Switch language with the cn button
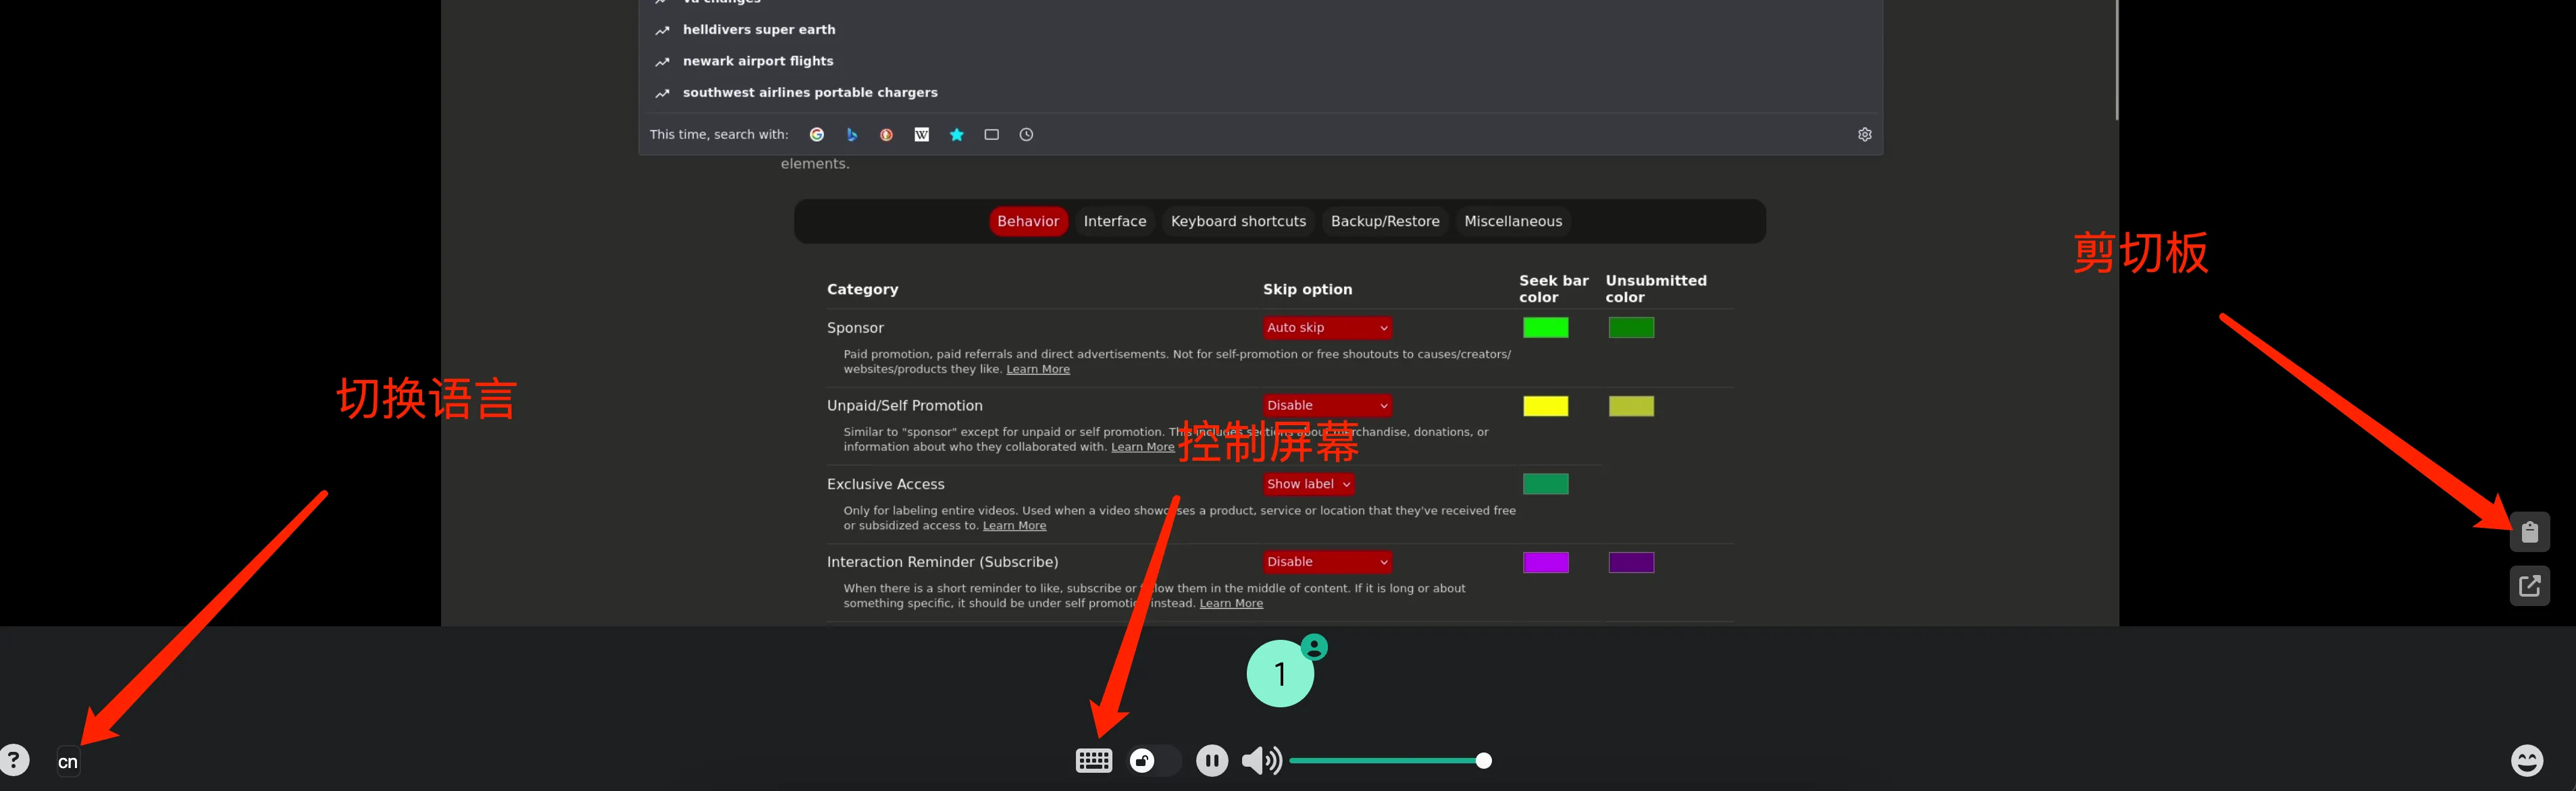Image resolution: width=2576 pixels, height=791 pixels. (68, 762)
